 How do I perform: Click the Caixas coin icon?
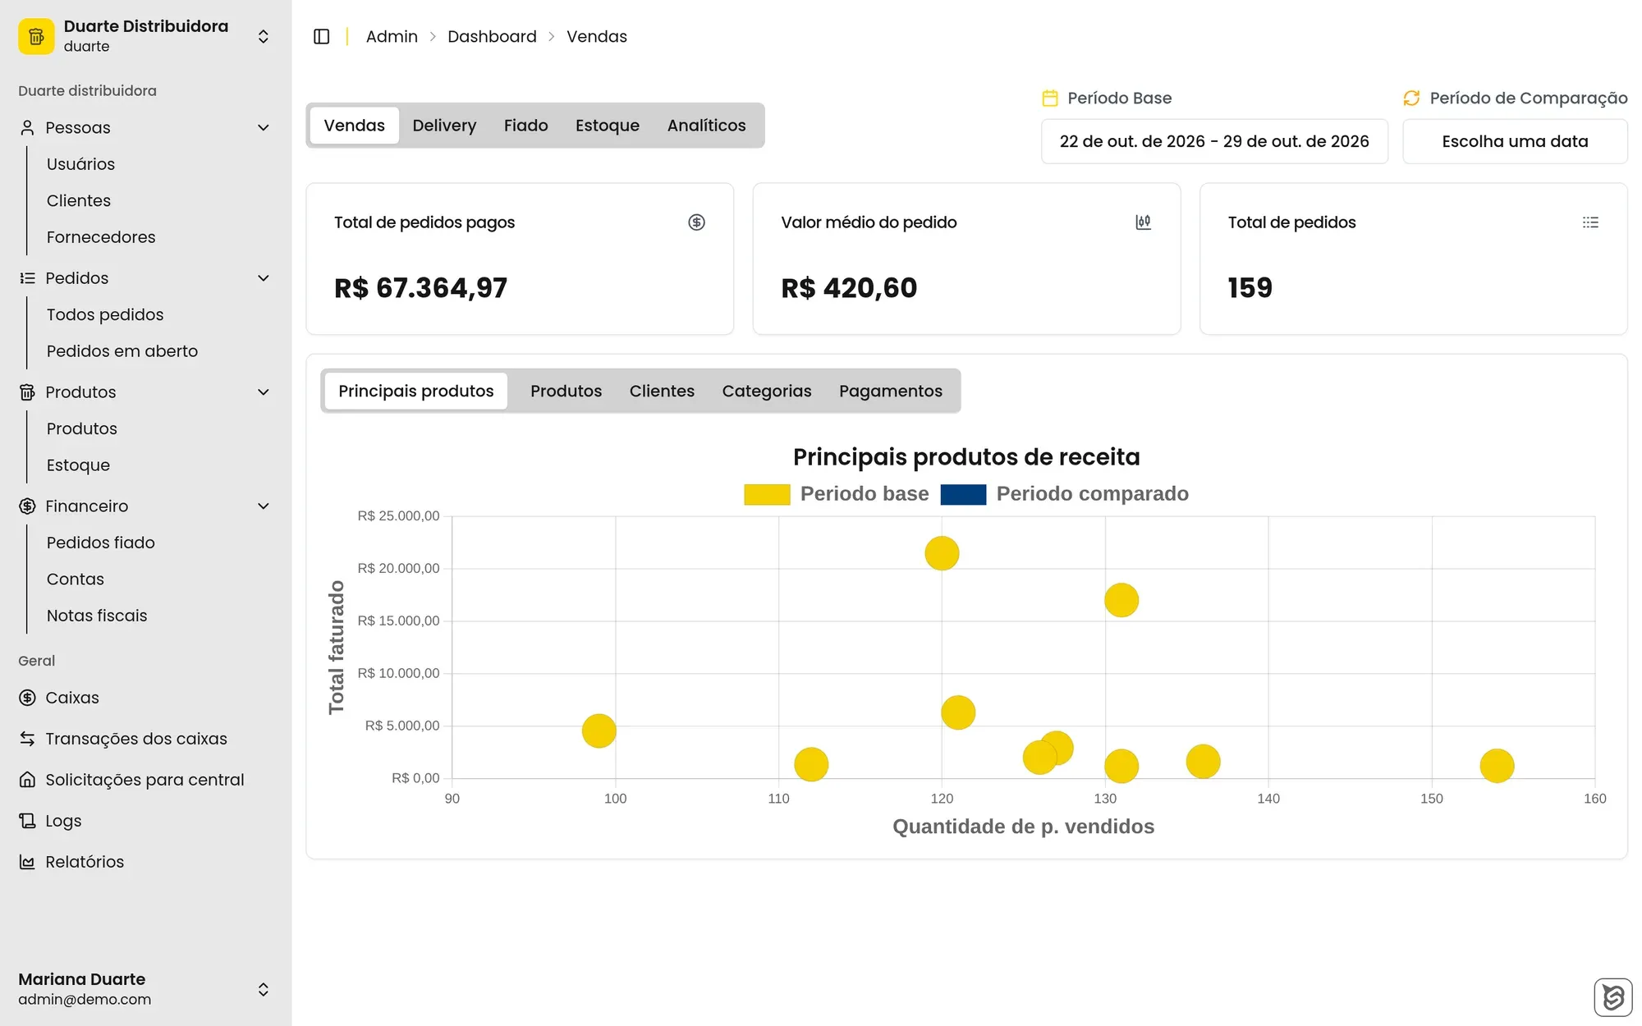27,698
